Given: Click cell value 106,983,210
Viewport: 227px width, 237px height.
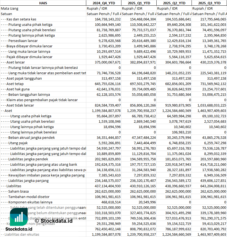Looking at the screenshot, I should click(x=181, y=132).
